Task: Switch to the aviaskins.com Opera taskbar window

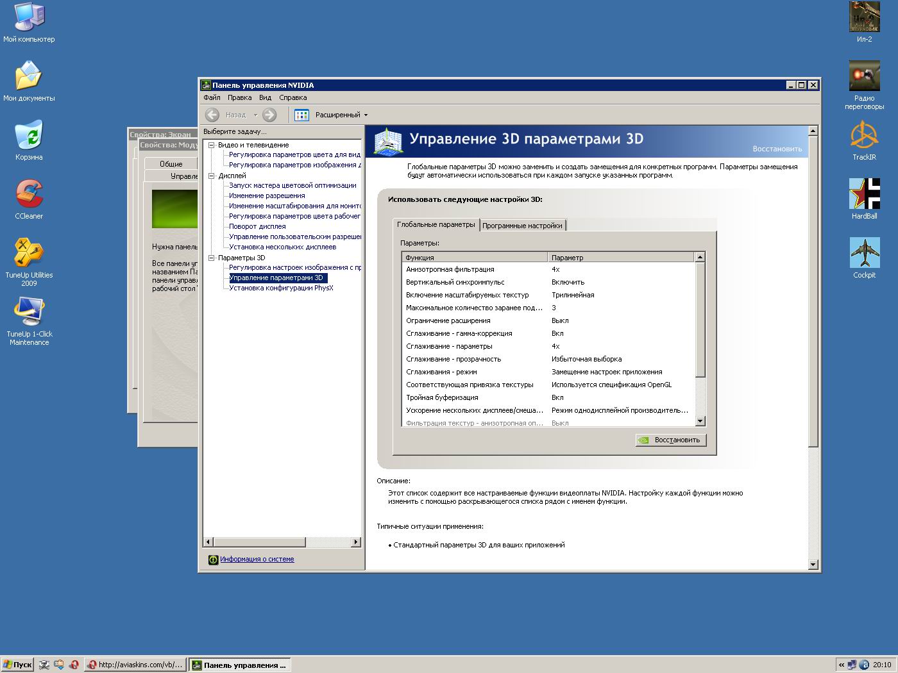Action: 135,665
